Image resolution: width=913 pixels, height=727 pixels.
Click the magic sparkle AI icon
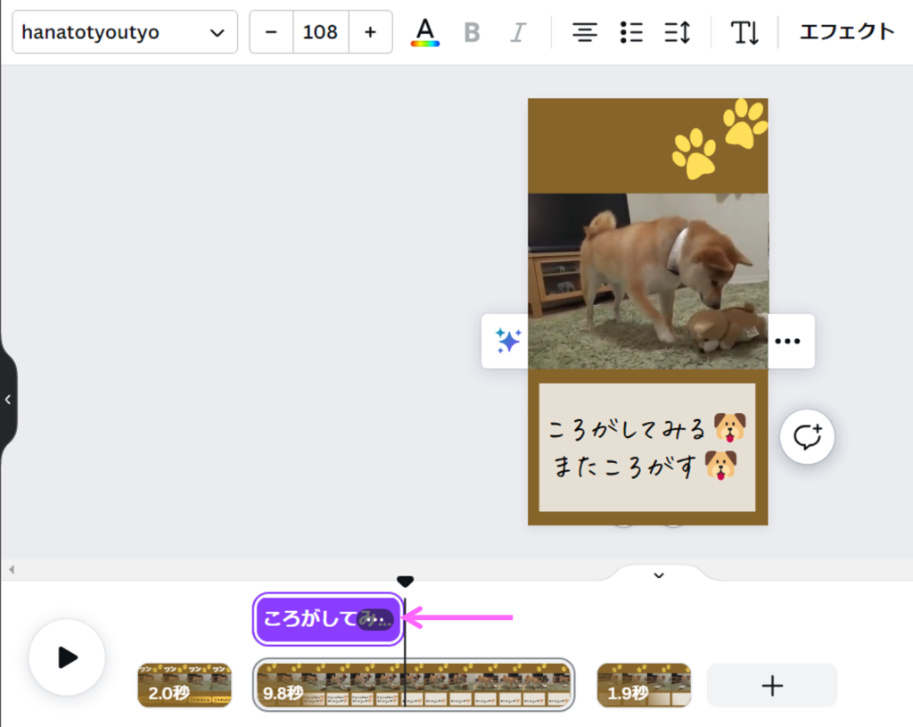(x=508, y=341)
